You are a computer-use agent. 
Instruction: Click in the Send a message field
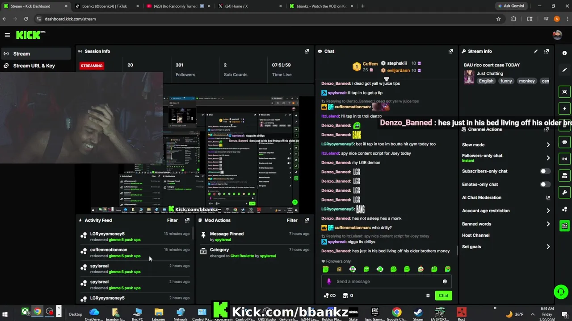(x=387, y=281)
